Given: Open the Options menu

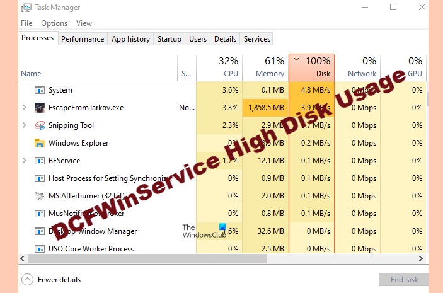Looking at the screenshot, I should coord(54,23).
